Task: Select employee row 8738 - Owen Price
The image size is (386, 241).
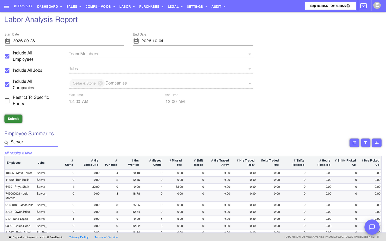Action: coord(193,212)
